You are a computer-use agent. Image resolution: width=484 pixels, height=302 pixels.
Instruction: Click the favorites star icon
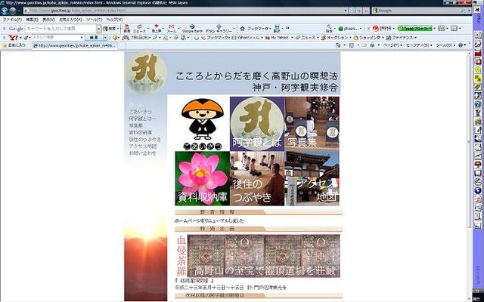click(x=4, y=45)
